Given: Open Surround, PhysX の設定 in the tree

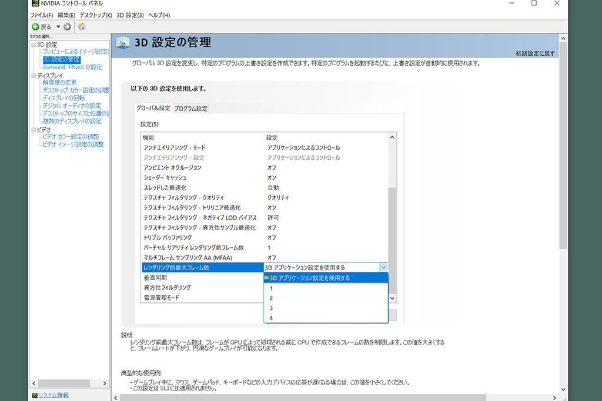Looking at the screenshot, I should pos(72,67).
